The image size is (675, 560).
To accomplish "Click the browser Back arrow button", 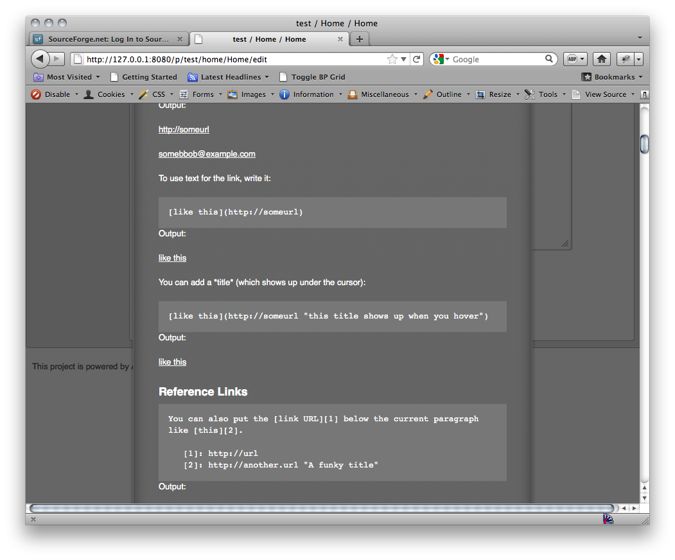I will tap(40, 59).
